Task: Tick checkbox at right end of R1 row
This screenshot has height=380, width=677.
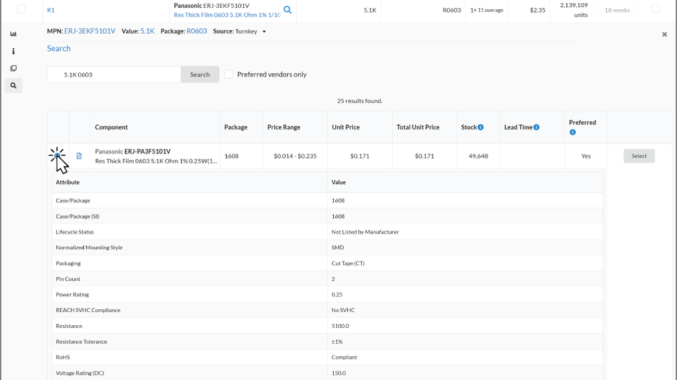Action: coord(655,9)
